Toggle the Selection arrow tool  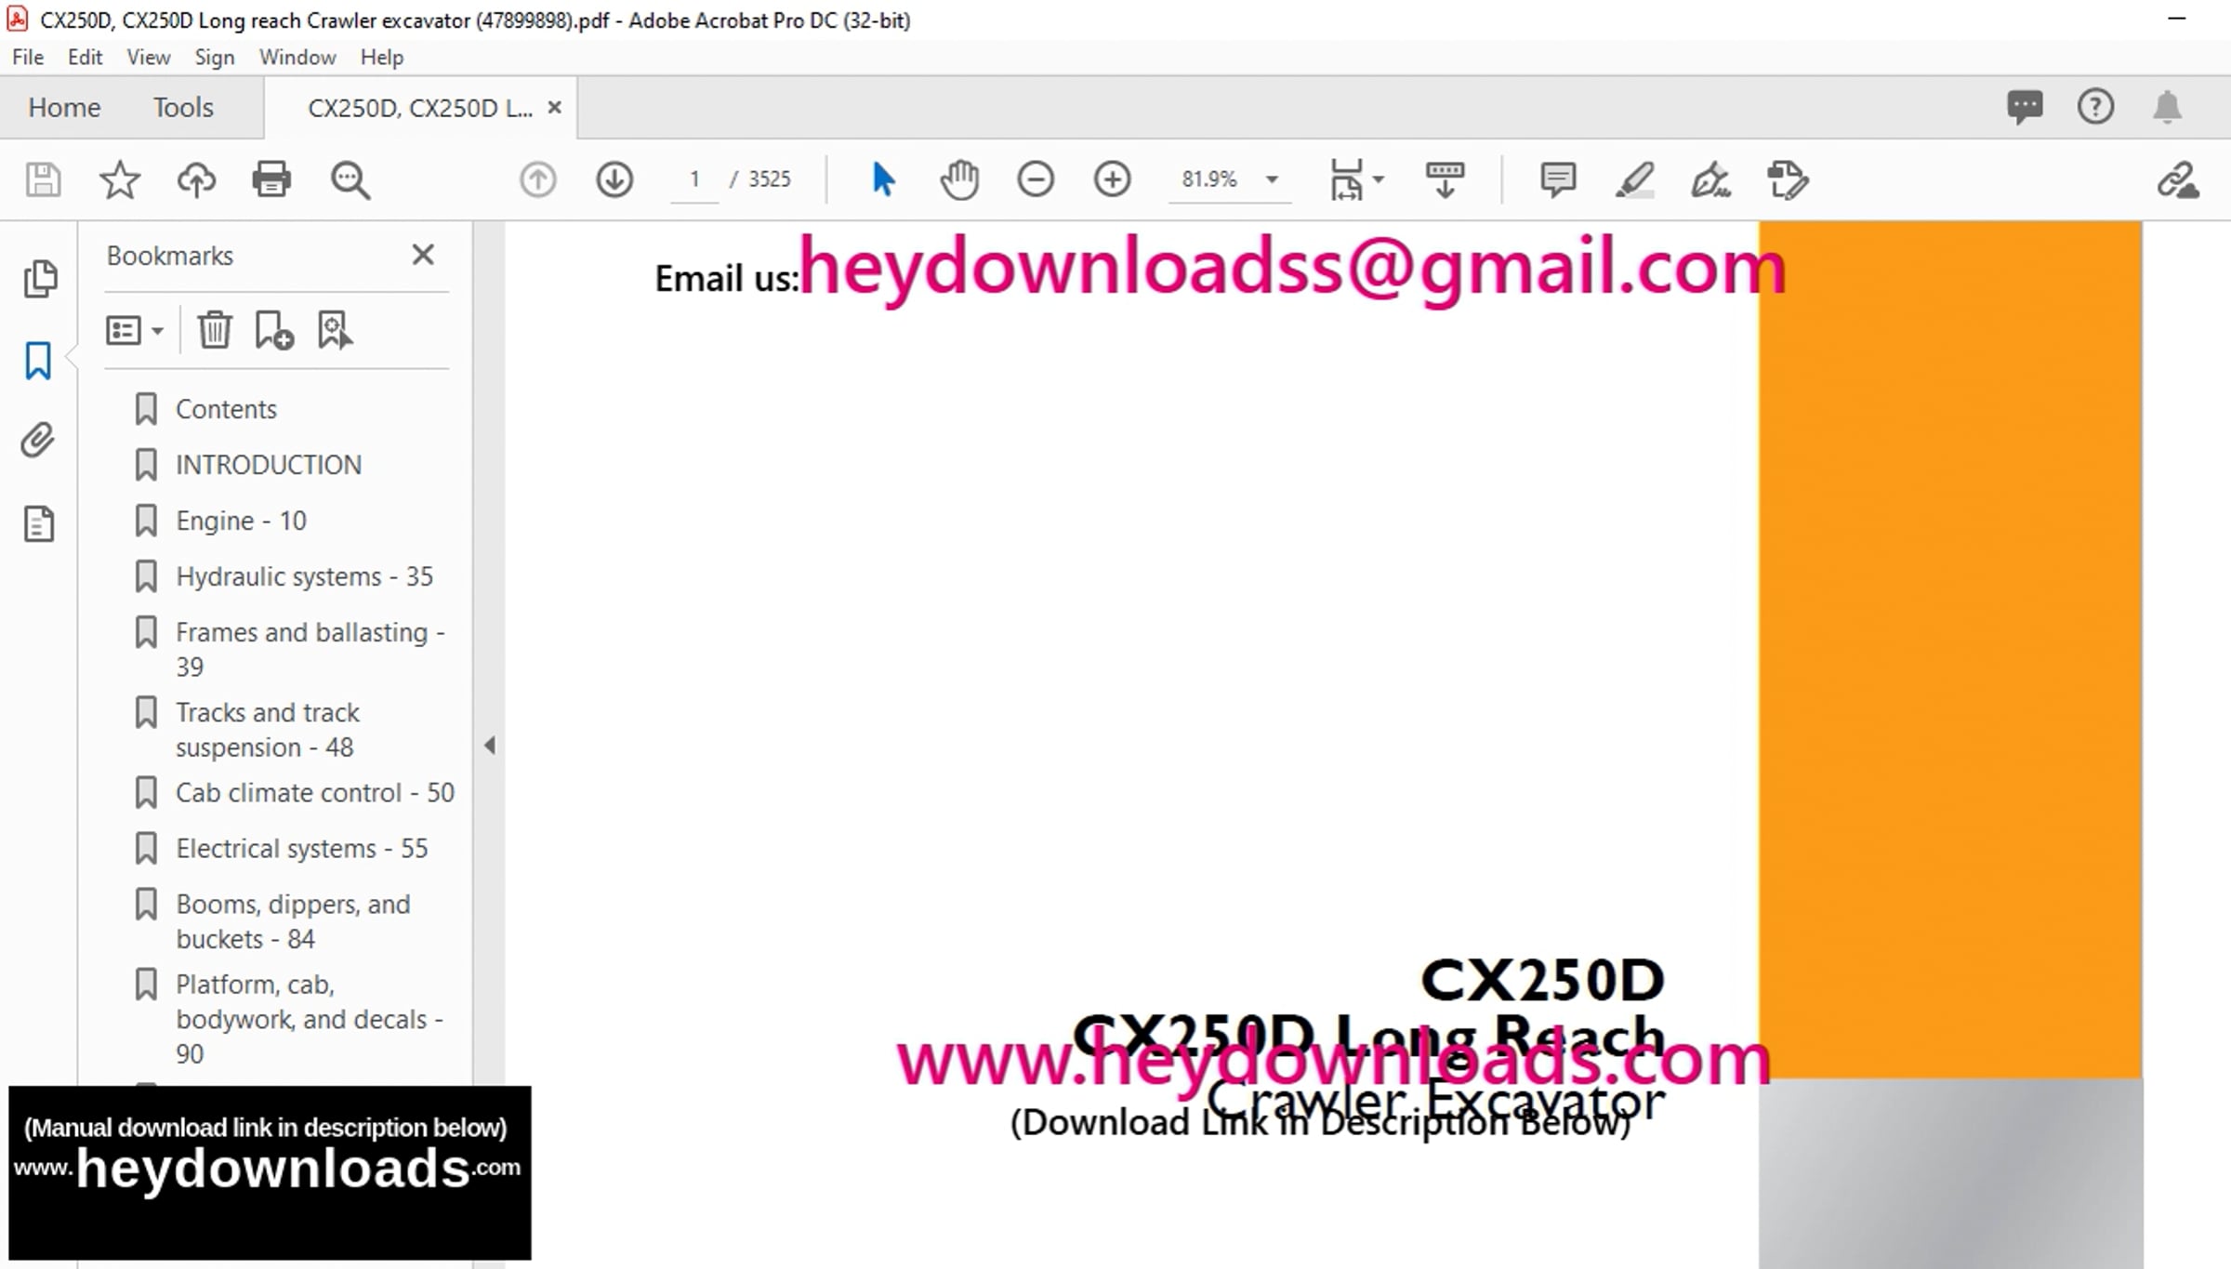pos(883,179)
